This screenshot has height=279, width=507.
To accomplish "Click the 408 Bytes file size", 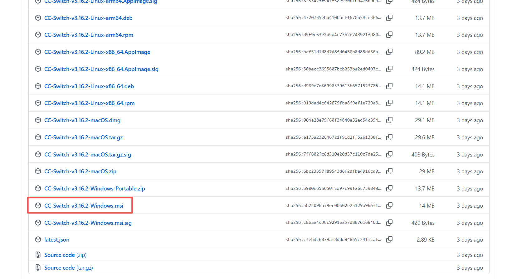I will 423,155.
